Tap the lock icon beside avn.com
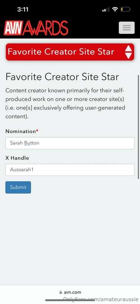Screen dimensions: 140x304 tap(61, 292)
